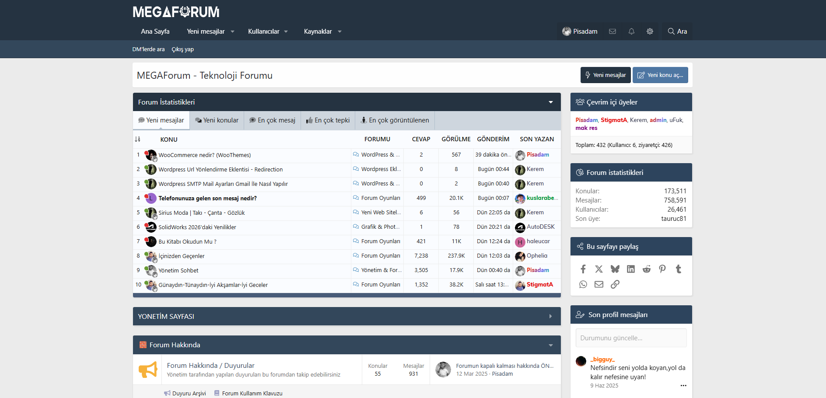
Task: Open Forum Kullanım Klavuzu subforum
Action: point(252,393)
